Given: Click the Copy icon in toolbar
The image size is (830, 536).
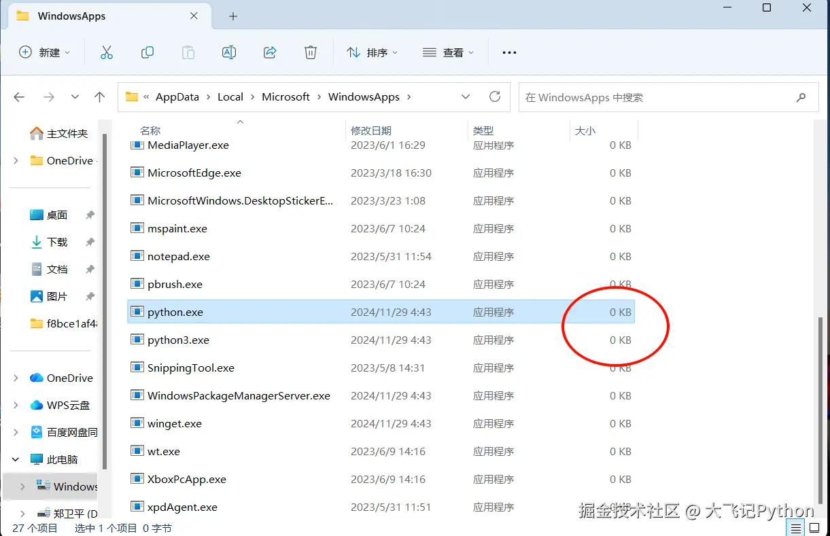Looking at the screenshot, I should point(148,52).
